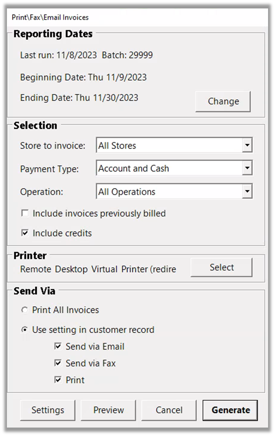Click the Change button for reporting dates
The image size is (275, 436).
tap(223, 101)
